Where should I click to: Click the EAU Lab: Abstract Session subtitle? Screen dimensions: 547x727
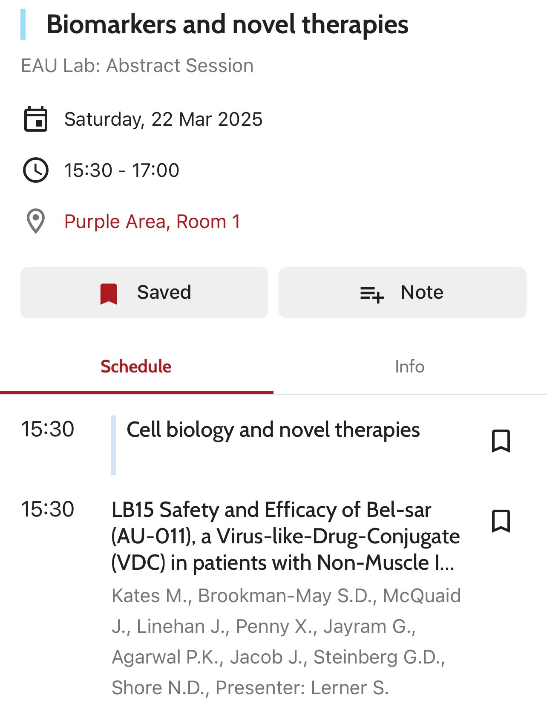pos(137,66)
